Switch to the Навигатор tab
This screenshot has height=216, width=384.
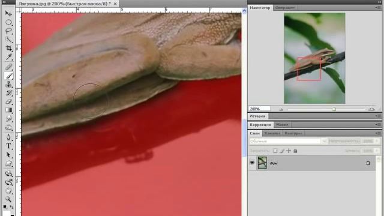point(260,8)
